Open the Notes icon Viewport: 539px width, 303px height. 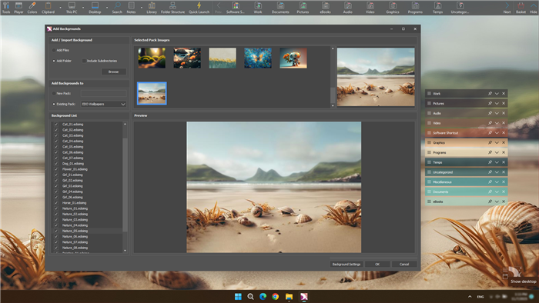(x=132, y=7)
